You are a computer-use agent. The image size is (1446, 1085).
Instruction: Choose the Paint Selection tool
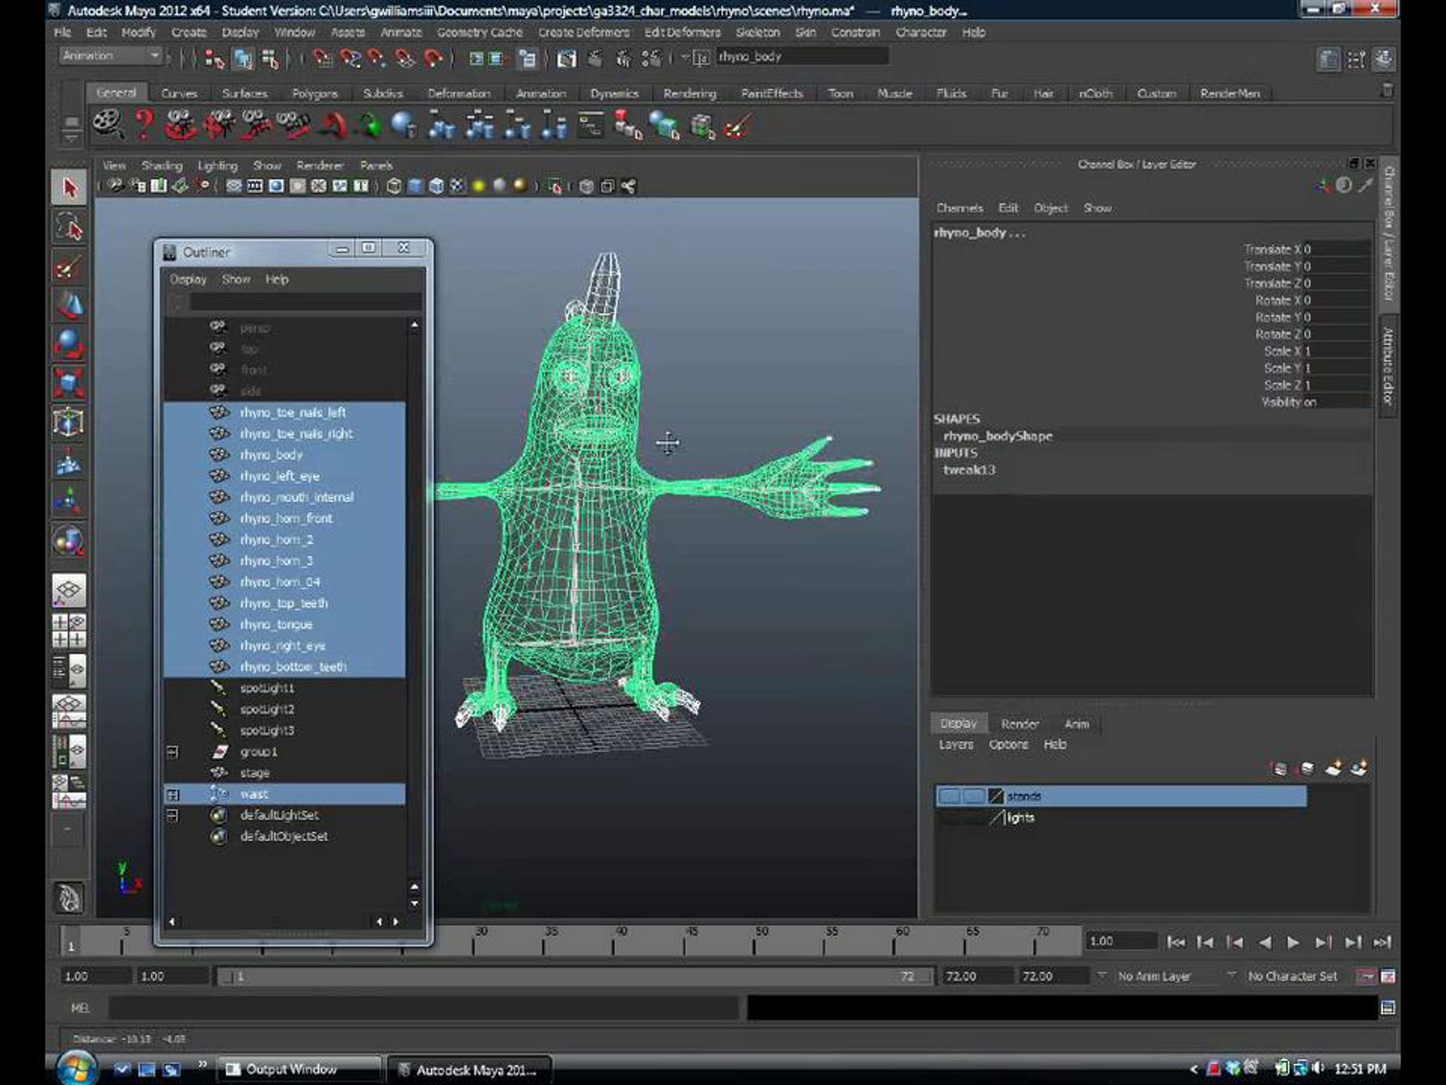pyautogui.click(x=69, y=267)
